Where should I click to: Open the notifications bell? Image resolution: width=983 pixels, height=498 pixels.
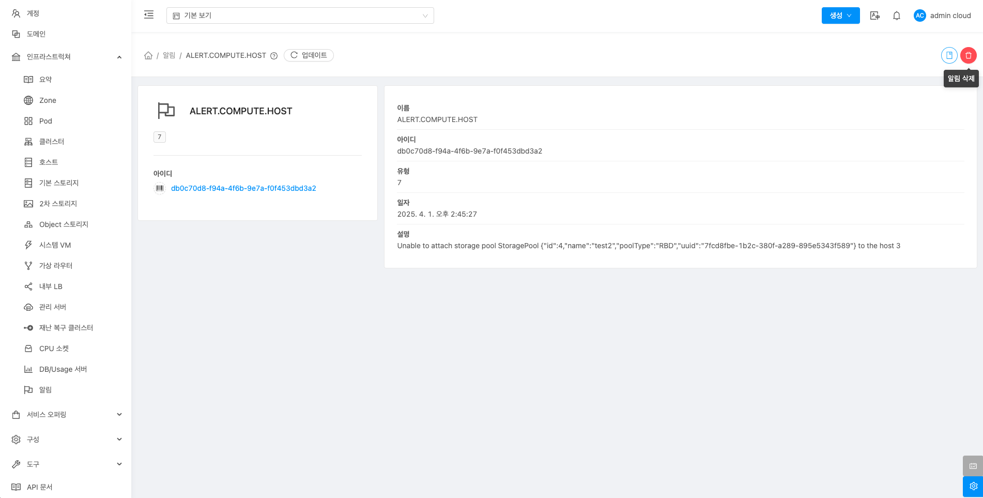point(897,16)
